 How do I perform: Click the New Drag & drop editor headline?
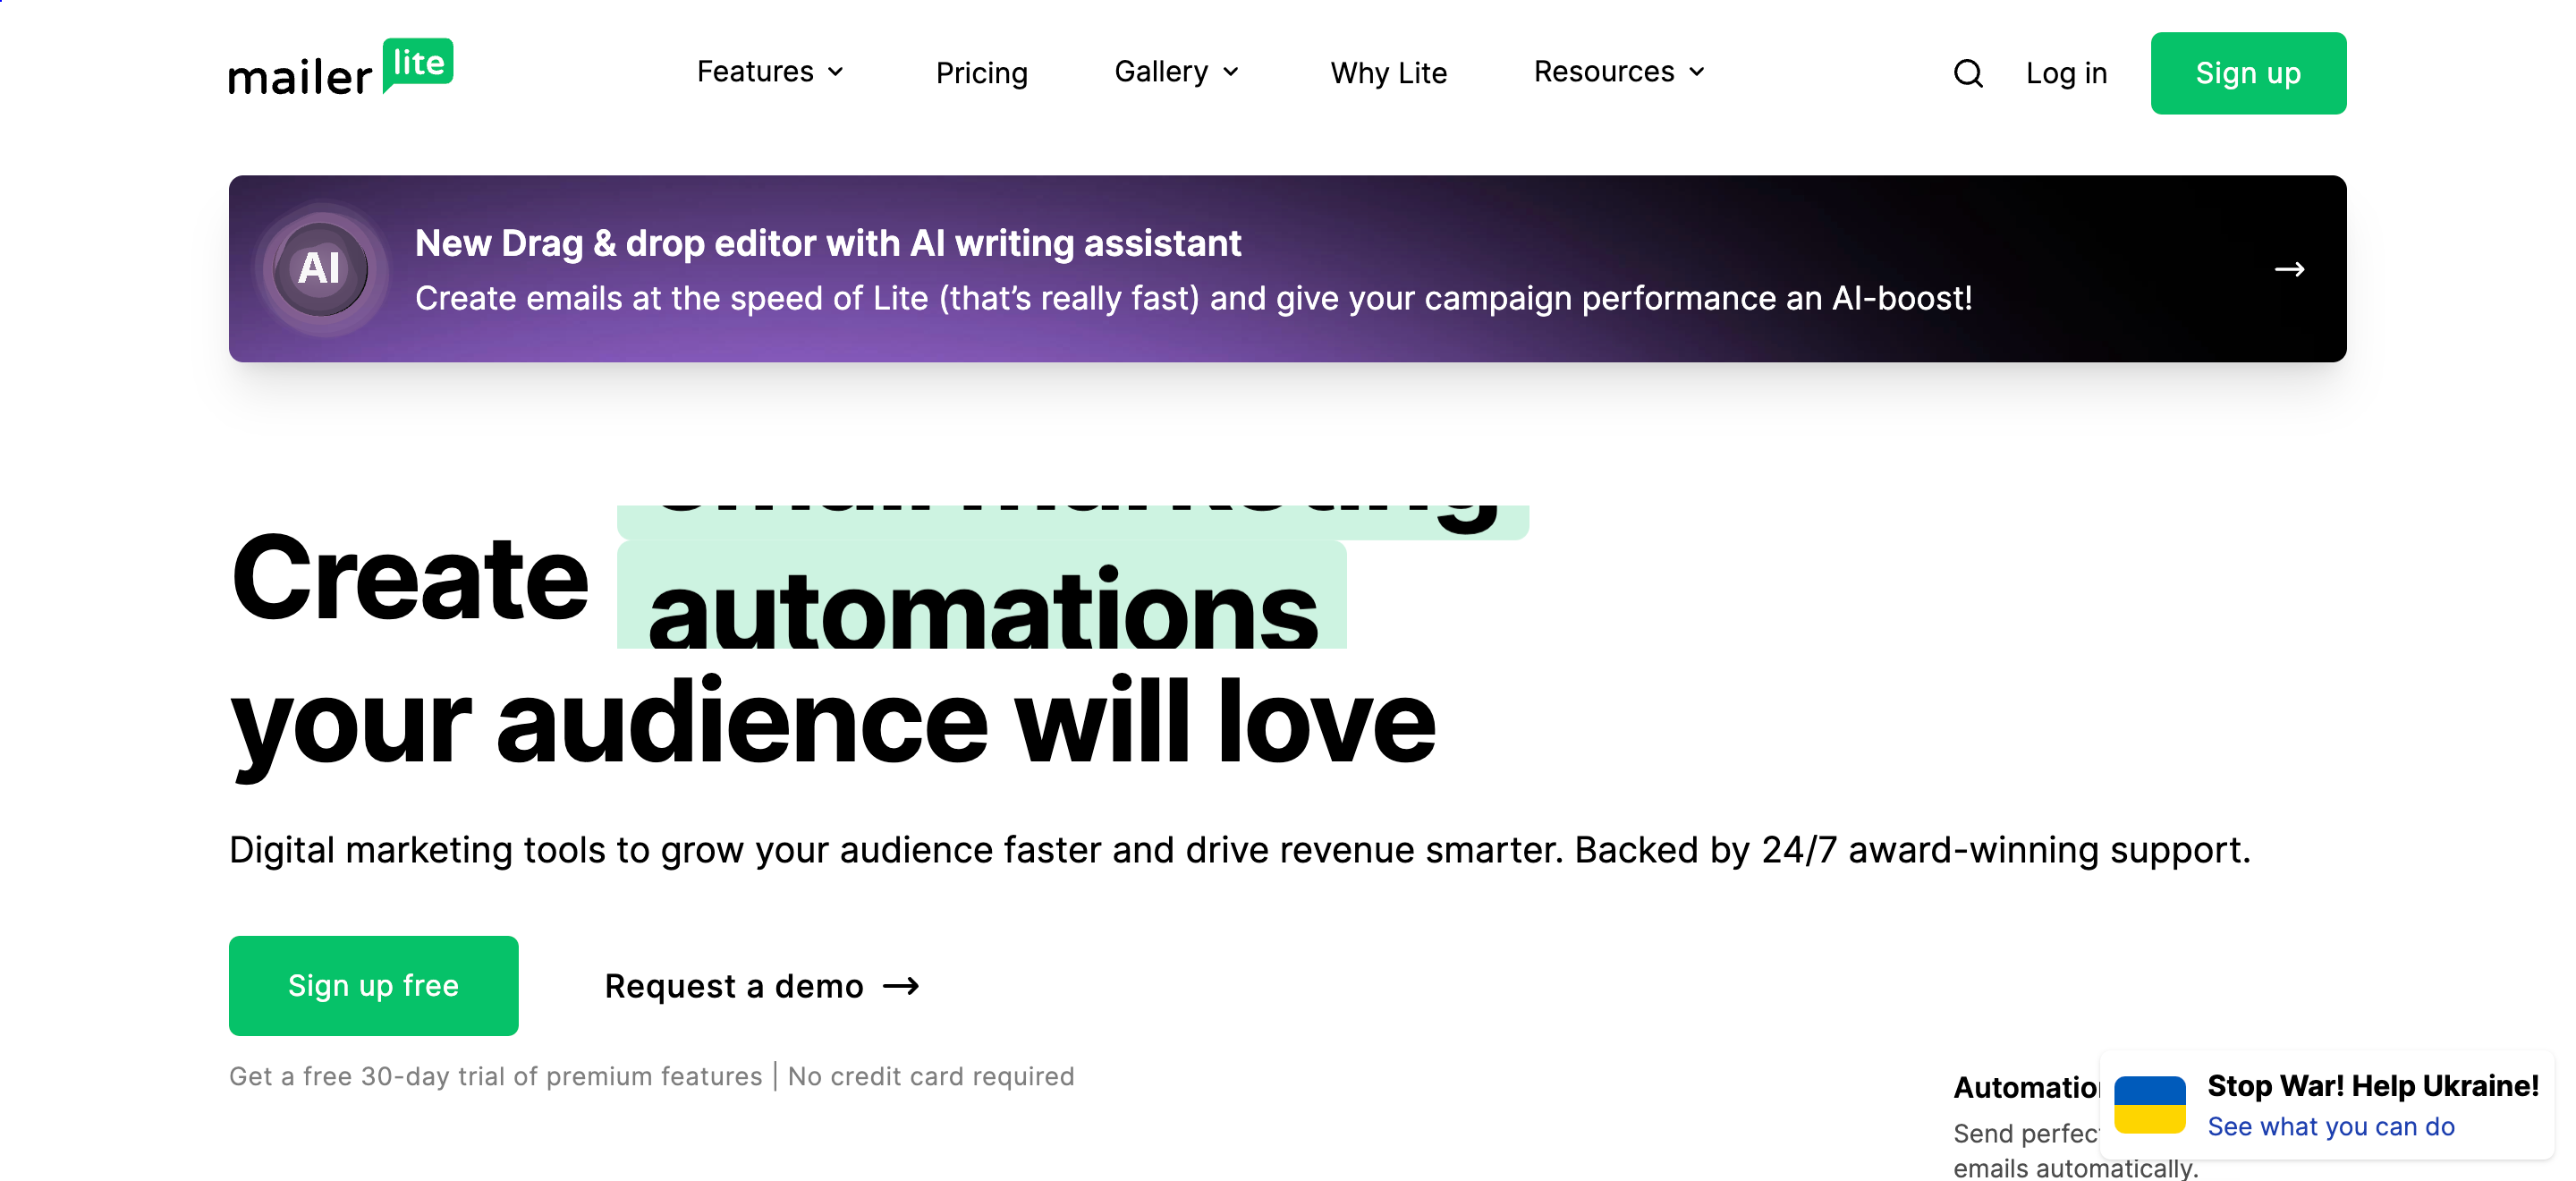(x=827, y=243)
